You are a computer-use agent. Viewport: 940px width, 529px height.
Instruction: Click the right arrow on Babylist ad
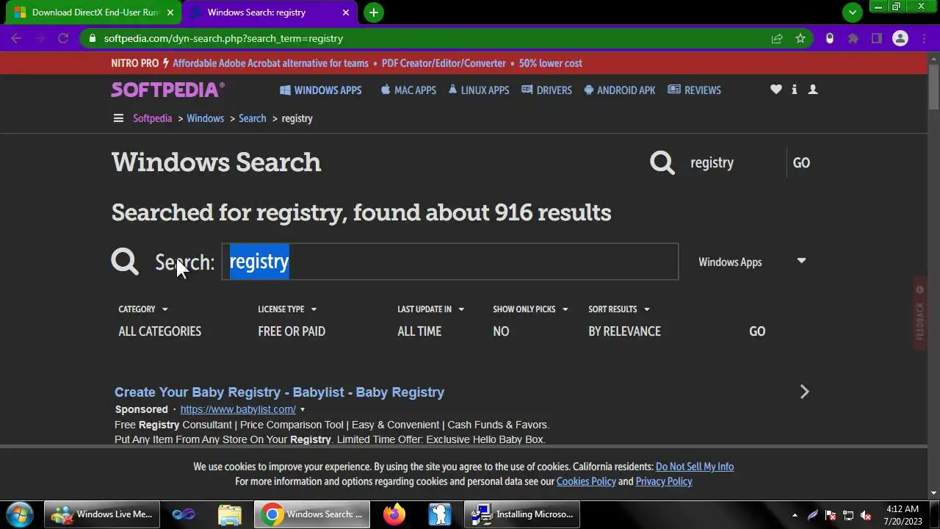pos(804,392)
